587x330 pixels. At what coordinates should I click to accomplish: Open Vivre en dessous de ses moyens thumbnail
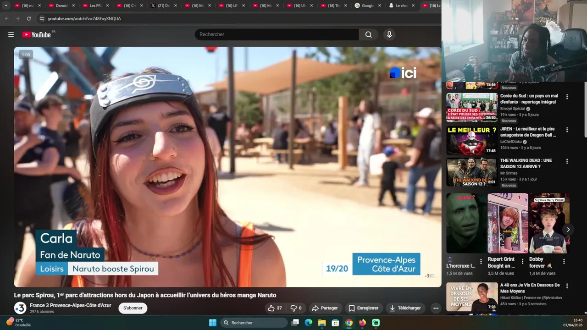pyautogui.click(x=472, y=297)
